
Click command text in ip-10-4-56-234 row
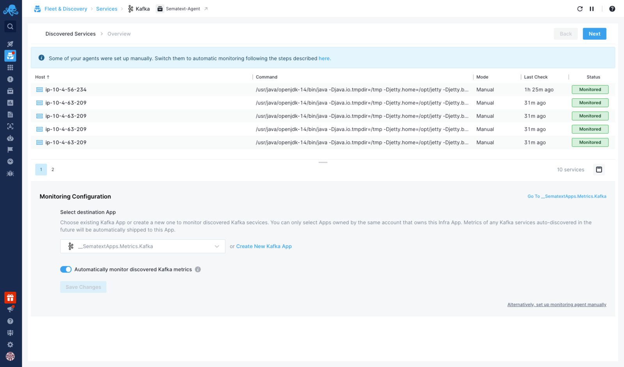[x=362, y=89]
